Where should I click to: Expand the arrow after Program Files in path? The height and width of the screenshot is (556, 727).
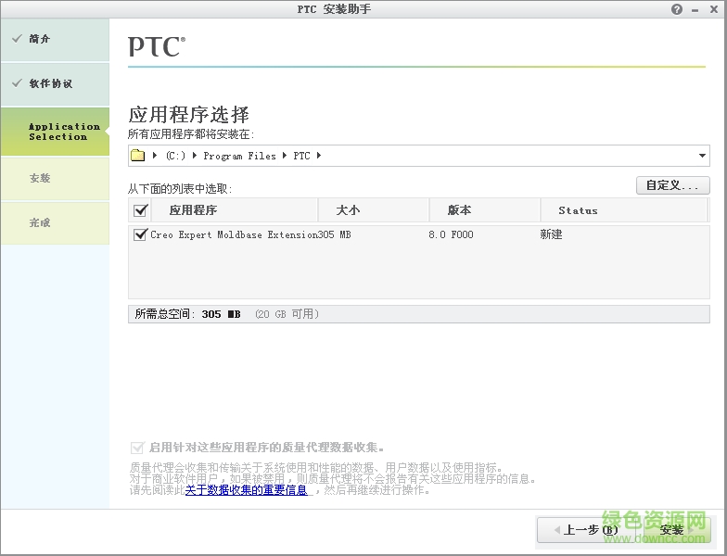click(x=285, y=156)
